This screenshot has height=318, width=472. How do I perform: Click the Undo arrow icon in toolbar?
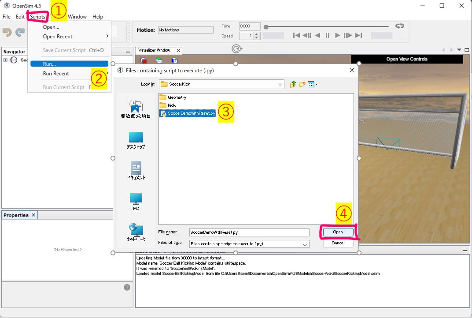point(7,32)
